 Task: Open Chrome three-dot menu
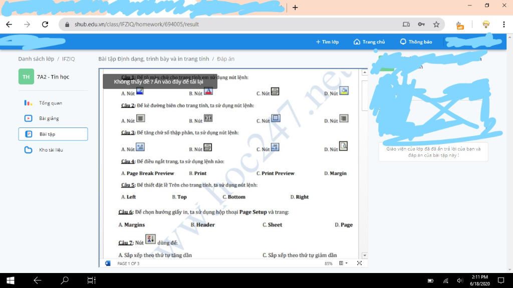[504, 24]
